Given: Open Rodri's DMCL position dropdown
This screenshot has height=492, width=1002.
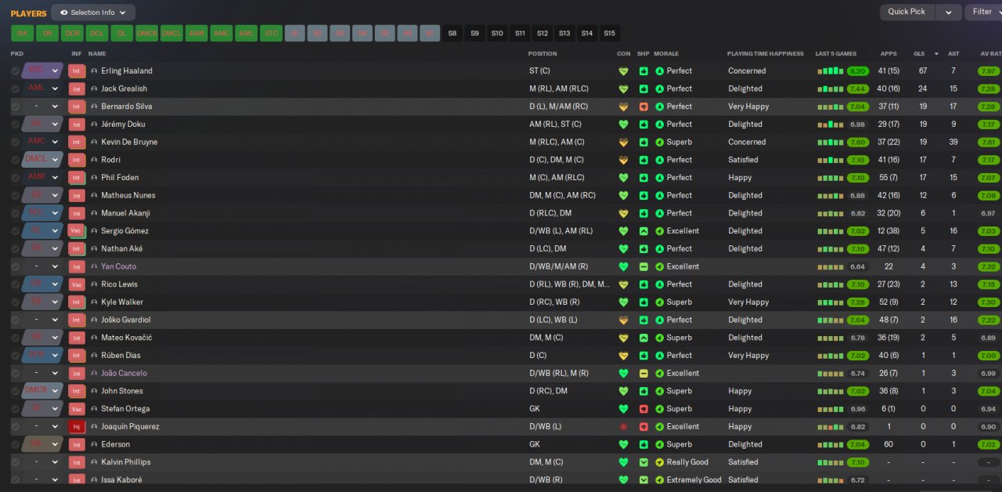Looking at the screenshot, I should (42, 160).
